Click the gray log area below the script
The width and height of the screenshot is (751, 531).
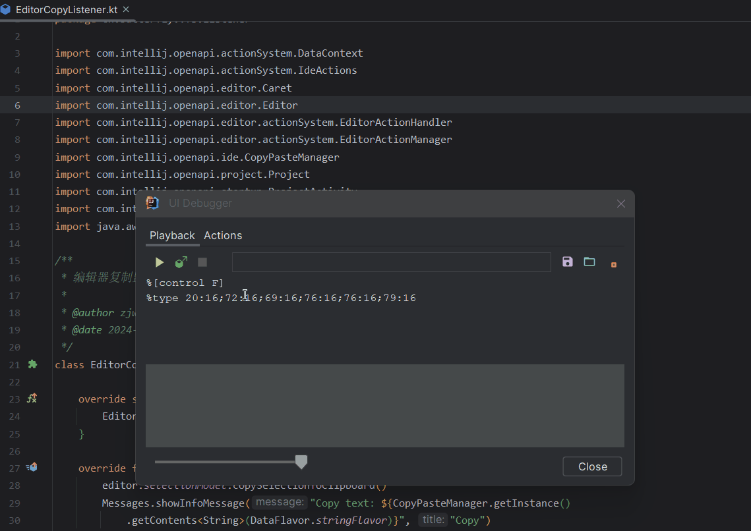(x=384, y=406)
